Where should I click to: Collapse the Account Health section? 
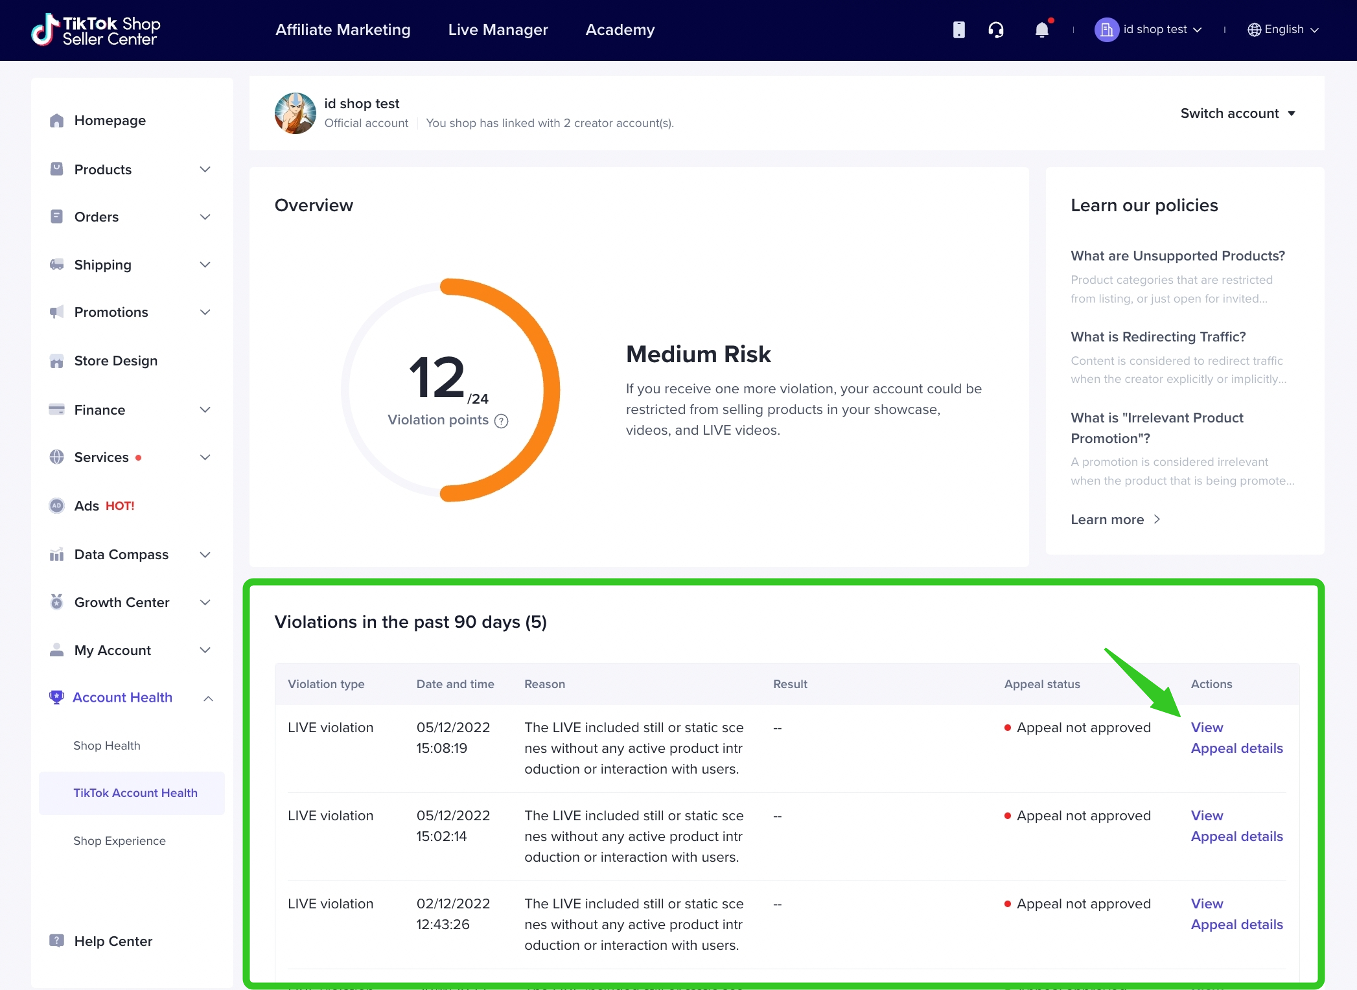[208, 698]
